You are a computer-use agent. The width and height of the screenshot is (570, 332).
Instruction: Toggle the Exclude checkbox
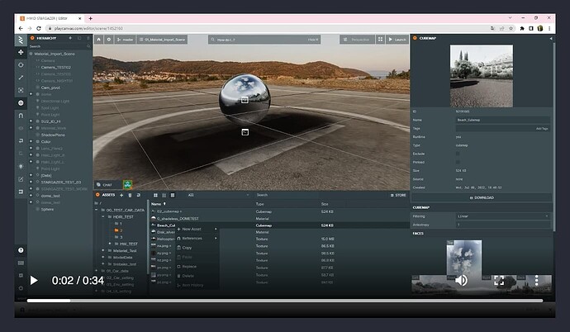pyautogui.click(x=459, y=154)
